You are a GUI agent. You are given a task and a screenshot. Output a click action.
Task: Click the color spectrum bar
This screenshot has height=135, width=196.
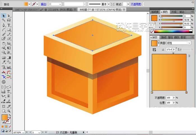click(x=173, y=31)
